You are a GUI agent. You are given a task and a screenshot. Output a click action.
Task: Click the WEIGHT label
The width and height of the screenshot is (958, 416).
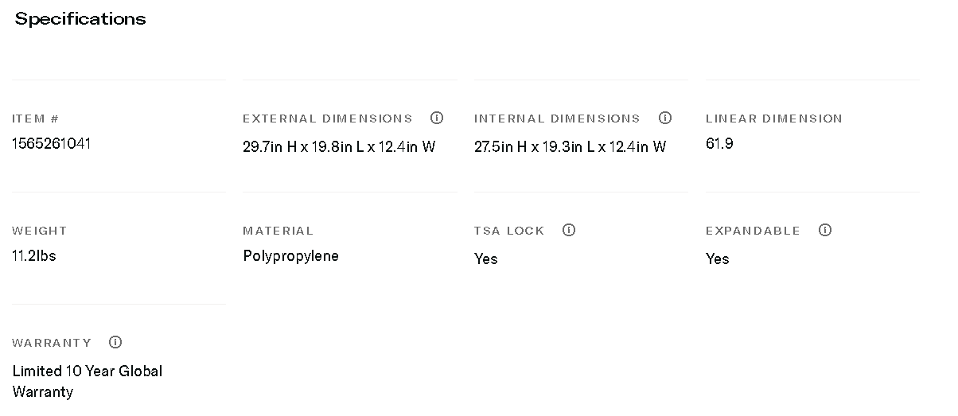pyautogui.click(x=40, y=231)
